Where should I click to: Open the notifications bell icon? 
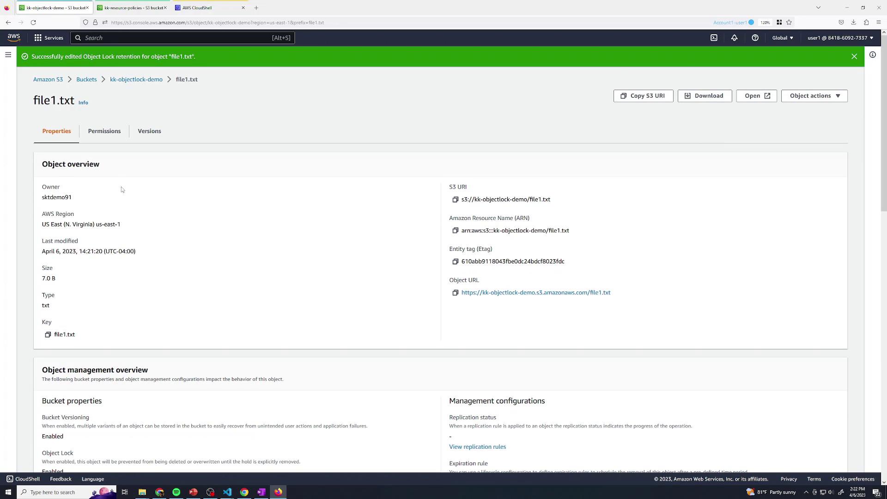tap(734, 38)
